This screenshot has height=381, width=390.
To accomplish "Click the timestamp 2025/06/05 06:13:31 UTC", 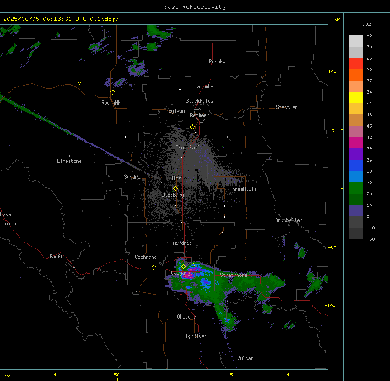I will (x=45, y=19).
